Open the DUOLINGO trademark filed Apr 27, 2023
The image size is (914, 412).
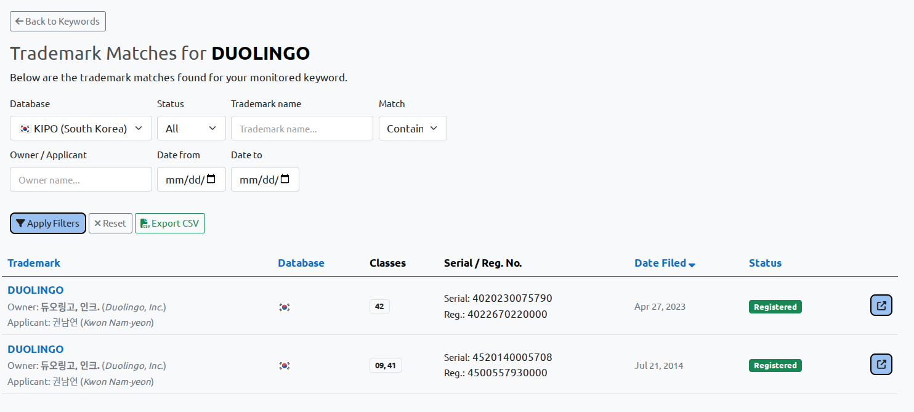point(35,289)
